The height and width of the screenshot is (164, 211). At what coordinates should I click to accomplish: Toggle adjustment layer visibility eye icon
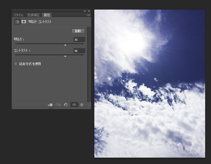74,105
